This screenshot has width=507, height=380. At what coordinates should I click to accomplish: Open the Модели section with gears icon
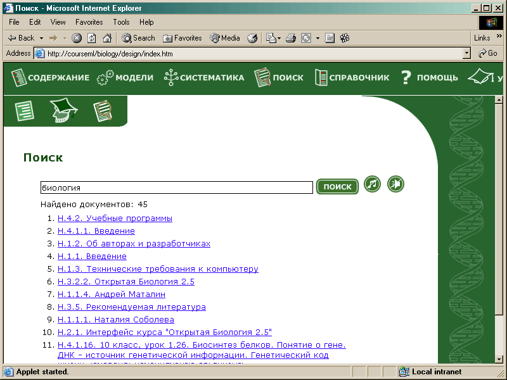[x=125, y=78]
